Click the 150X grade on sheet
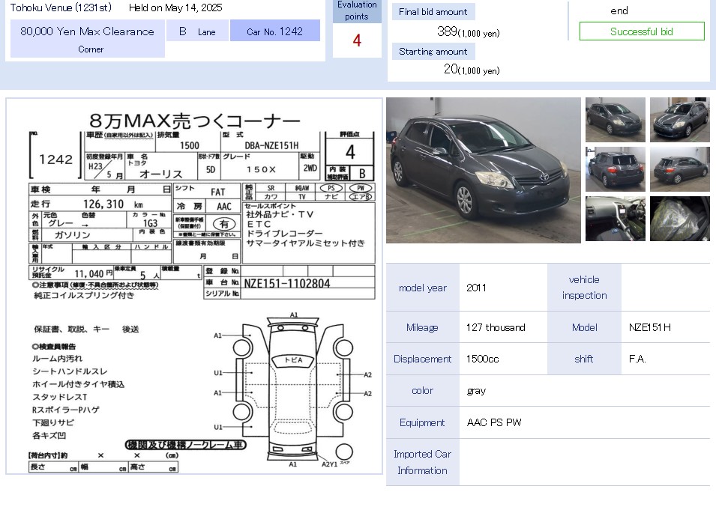Viewport: 716px width, 507px height. pos(261,169)
